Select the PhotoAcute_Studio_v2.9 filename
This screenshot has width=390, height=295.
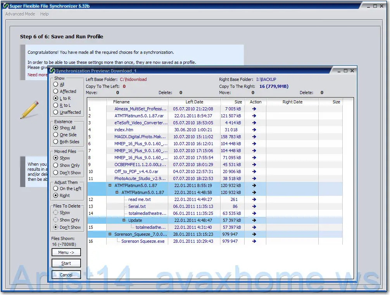tap(140, 178)
